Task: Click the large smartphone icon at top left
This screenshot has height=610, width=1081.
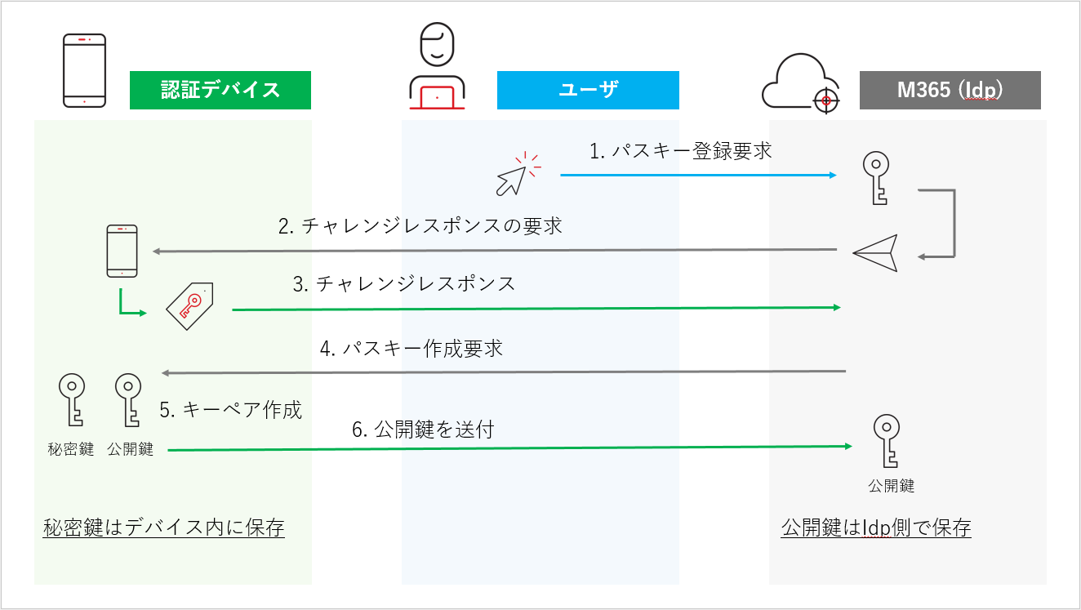Action: (x=85, y=70)
